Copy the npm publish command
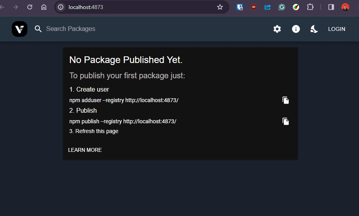359x216 pixels. point(286,121)
